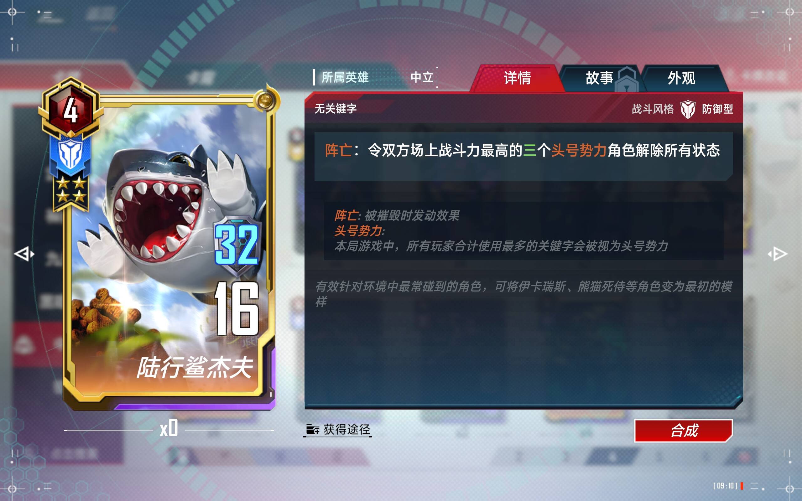The image size is (802, 501).
Task: Click the folder icon beside 获得途径
Action: click(312, 429)
